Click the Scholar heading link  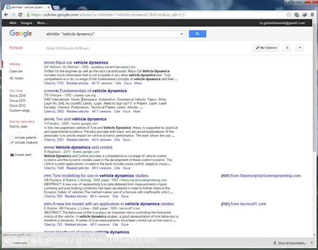pos(16,48)
